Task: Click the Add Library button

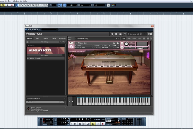Action: click(x=44, y=42)
